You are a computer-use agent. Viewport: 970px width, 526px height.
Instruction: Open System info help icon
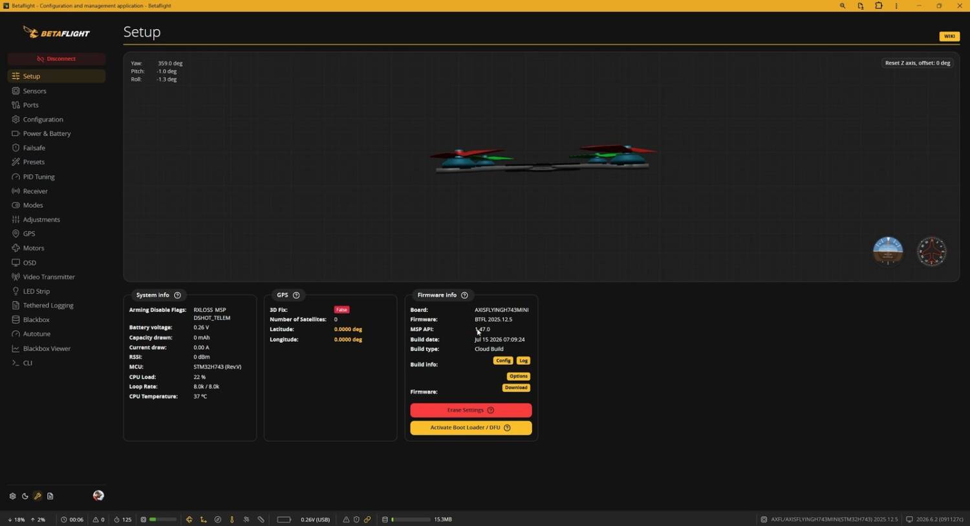click(177, 295)
